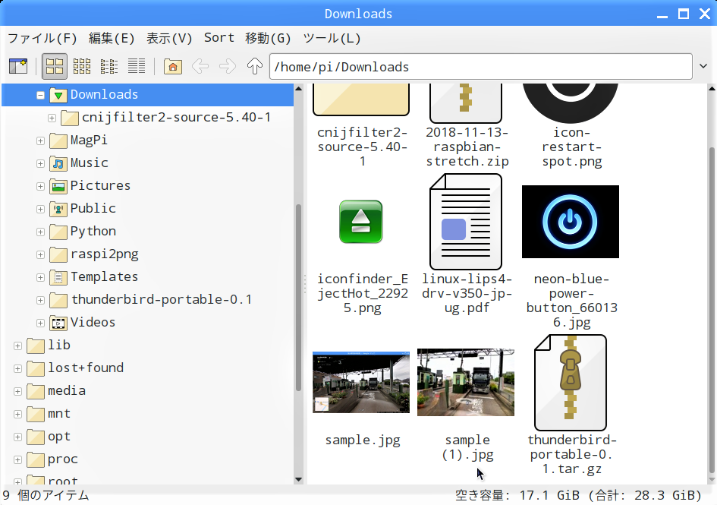Image resolution: width=717 pixels, height=505 pixels.
Task: Select thunderbird-portable-0.1.tar.gz archive icon
Action: pyautogui.click(x=571, y=382)
